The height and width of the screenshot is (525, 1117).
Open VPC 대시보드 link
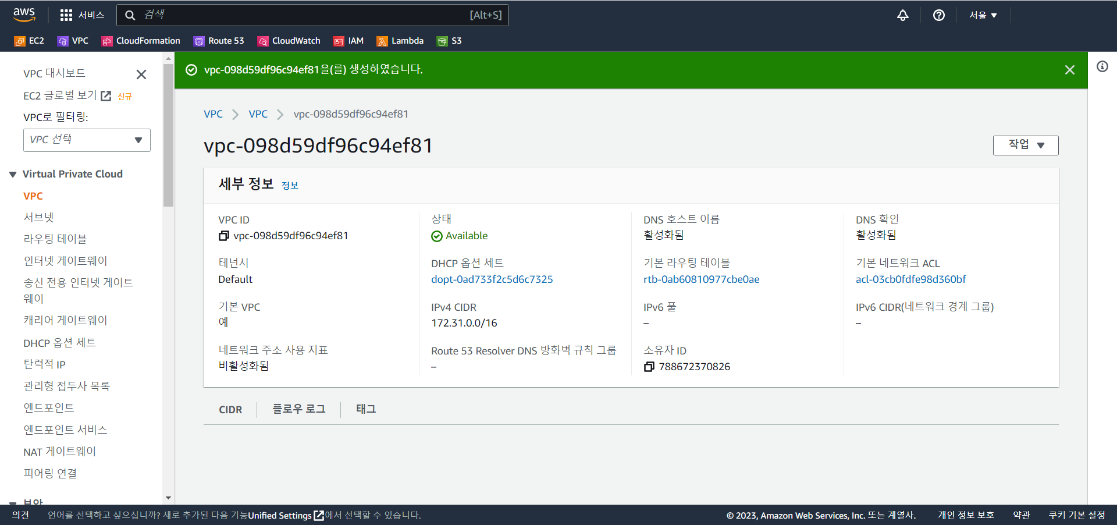[x=54, y=73]
